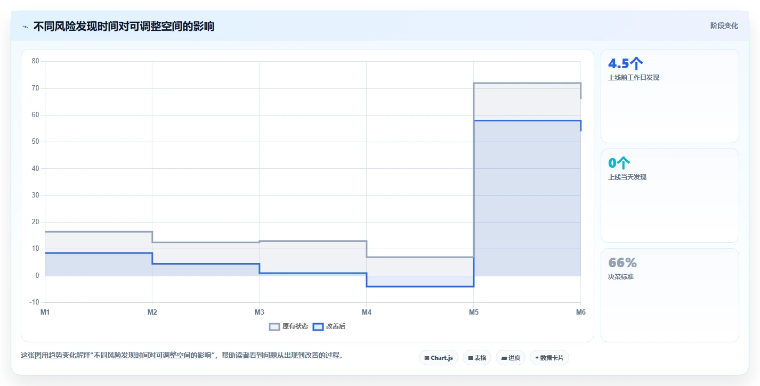Click the 0 y-axis tick label
This screenshot has width=760, height=386.
click(x=37, y=276)
